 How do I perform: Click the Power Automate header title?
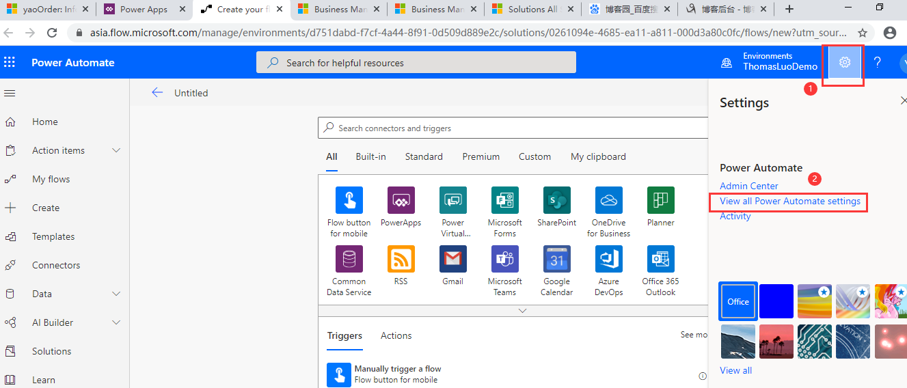pos(73,62)
